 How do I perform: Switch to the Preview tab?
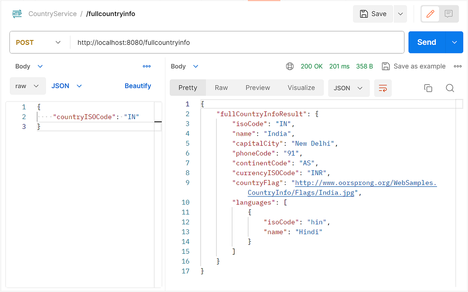pyautogui.click(x=258, y=88)
